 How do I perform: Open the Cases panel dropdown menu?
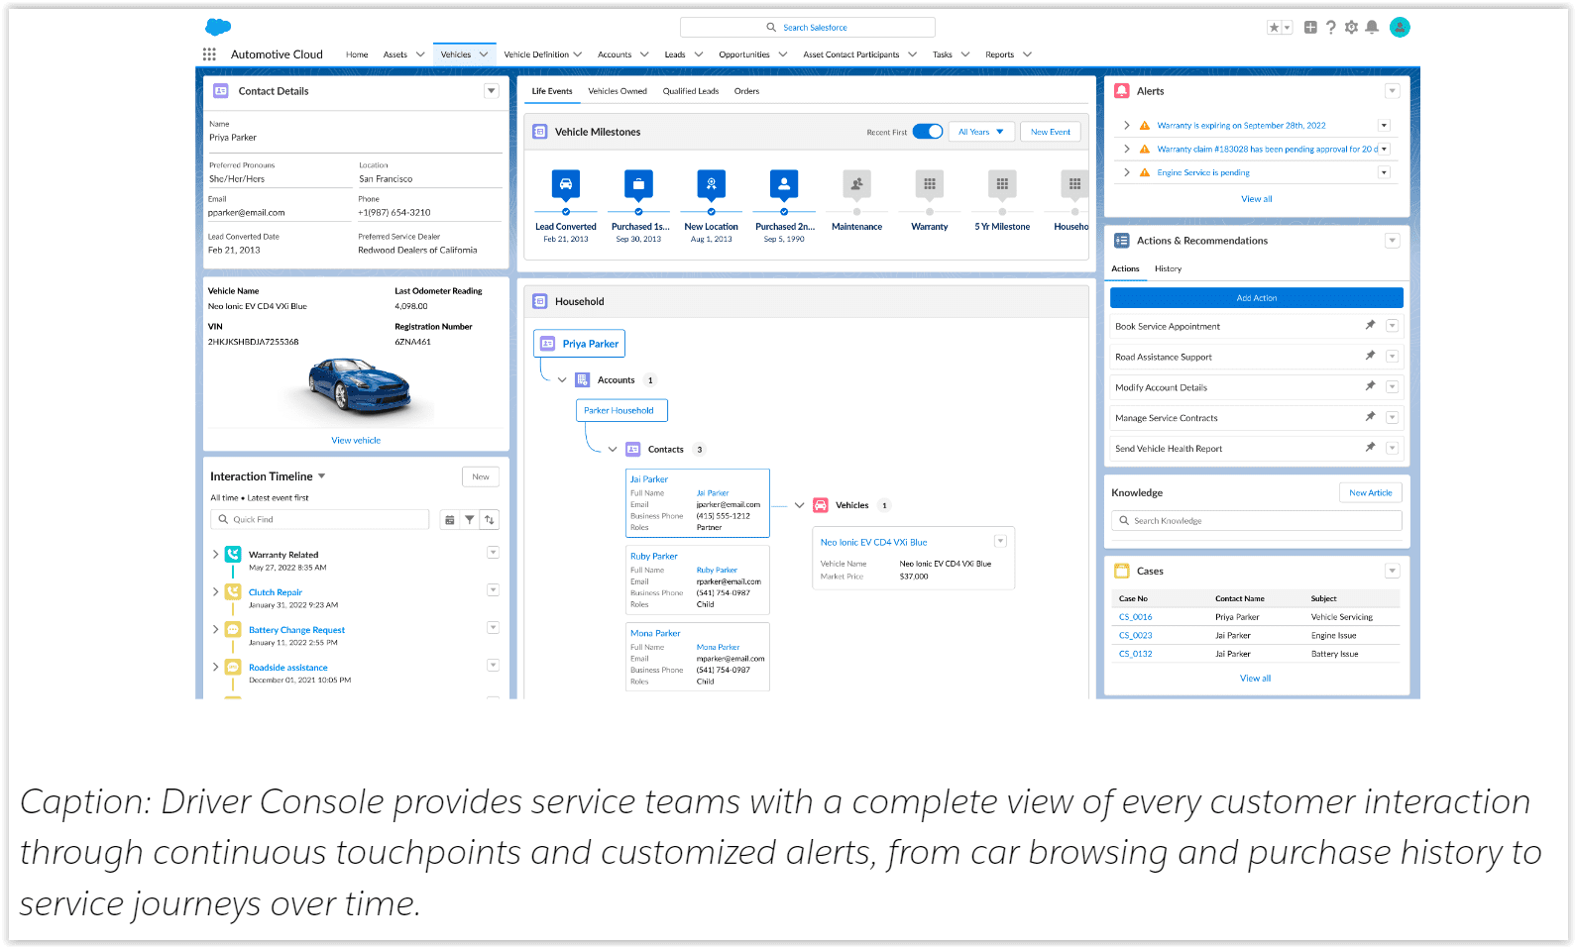point(1393,572)
